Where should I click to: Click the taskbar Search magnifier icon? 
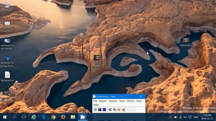(x=14, y=117)
